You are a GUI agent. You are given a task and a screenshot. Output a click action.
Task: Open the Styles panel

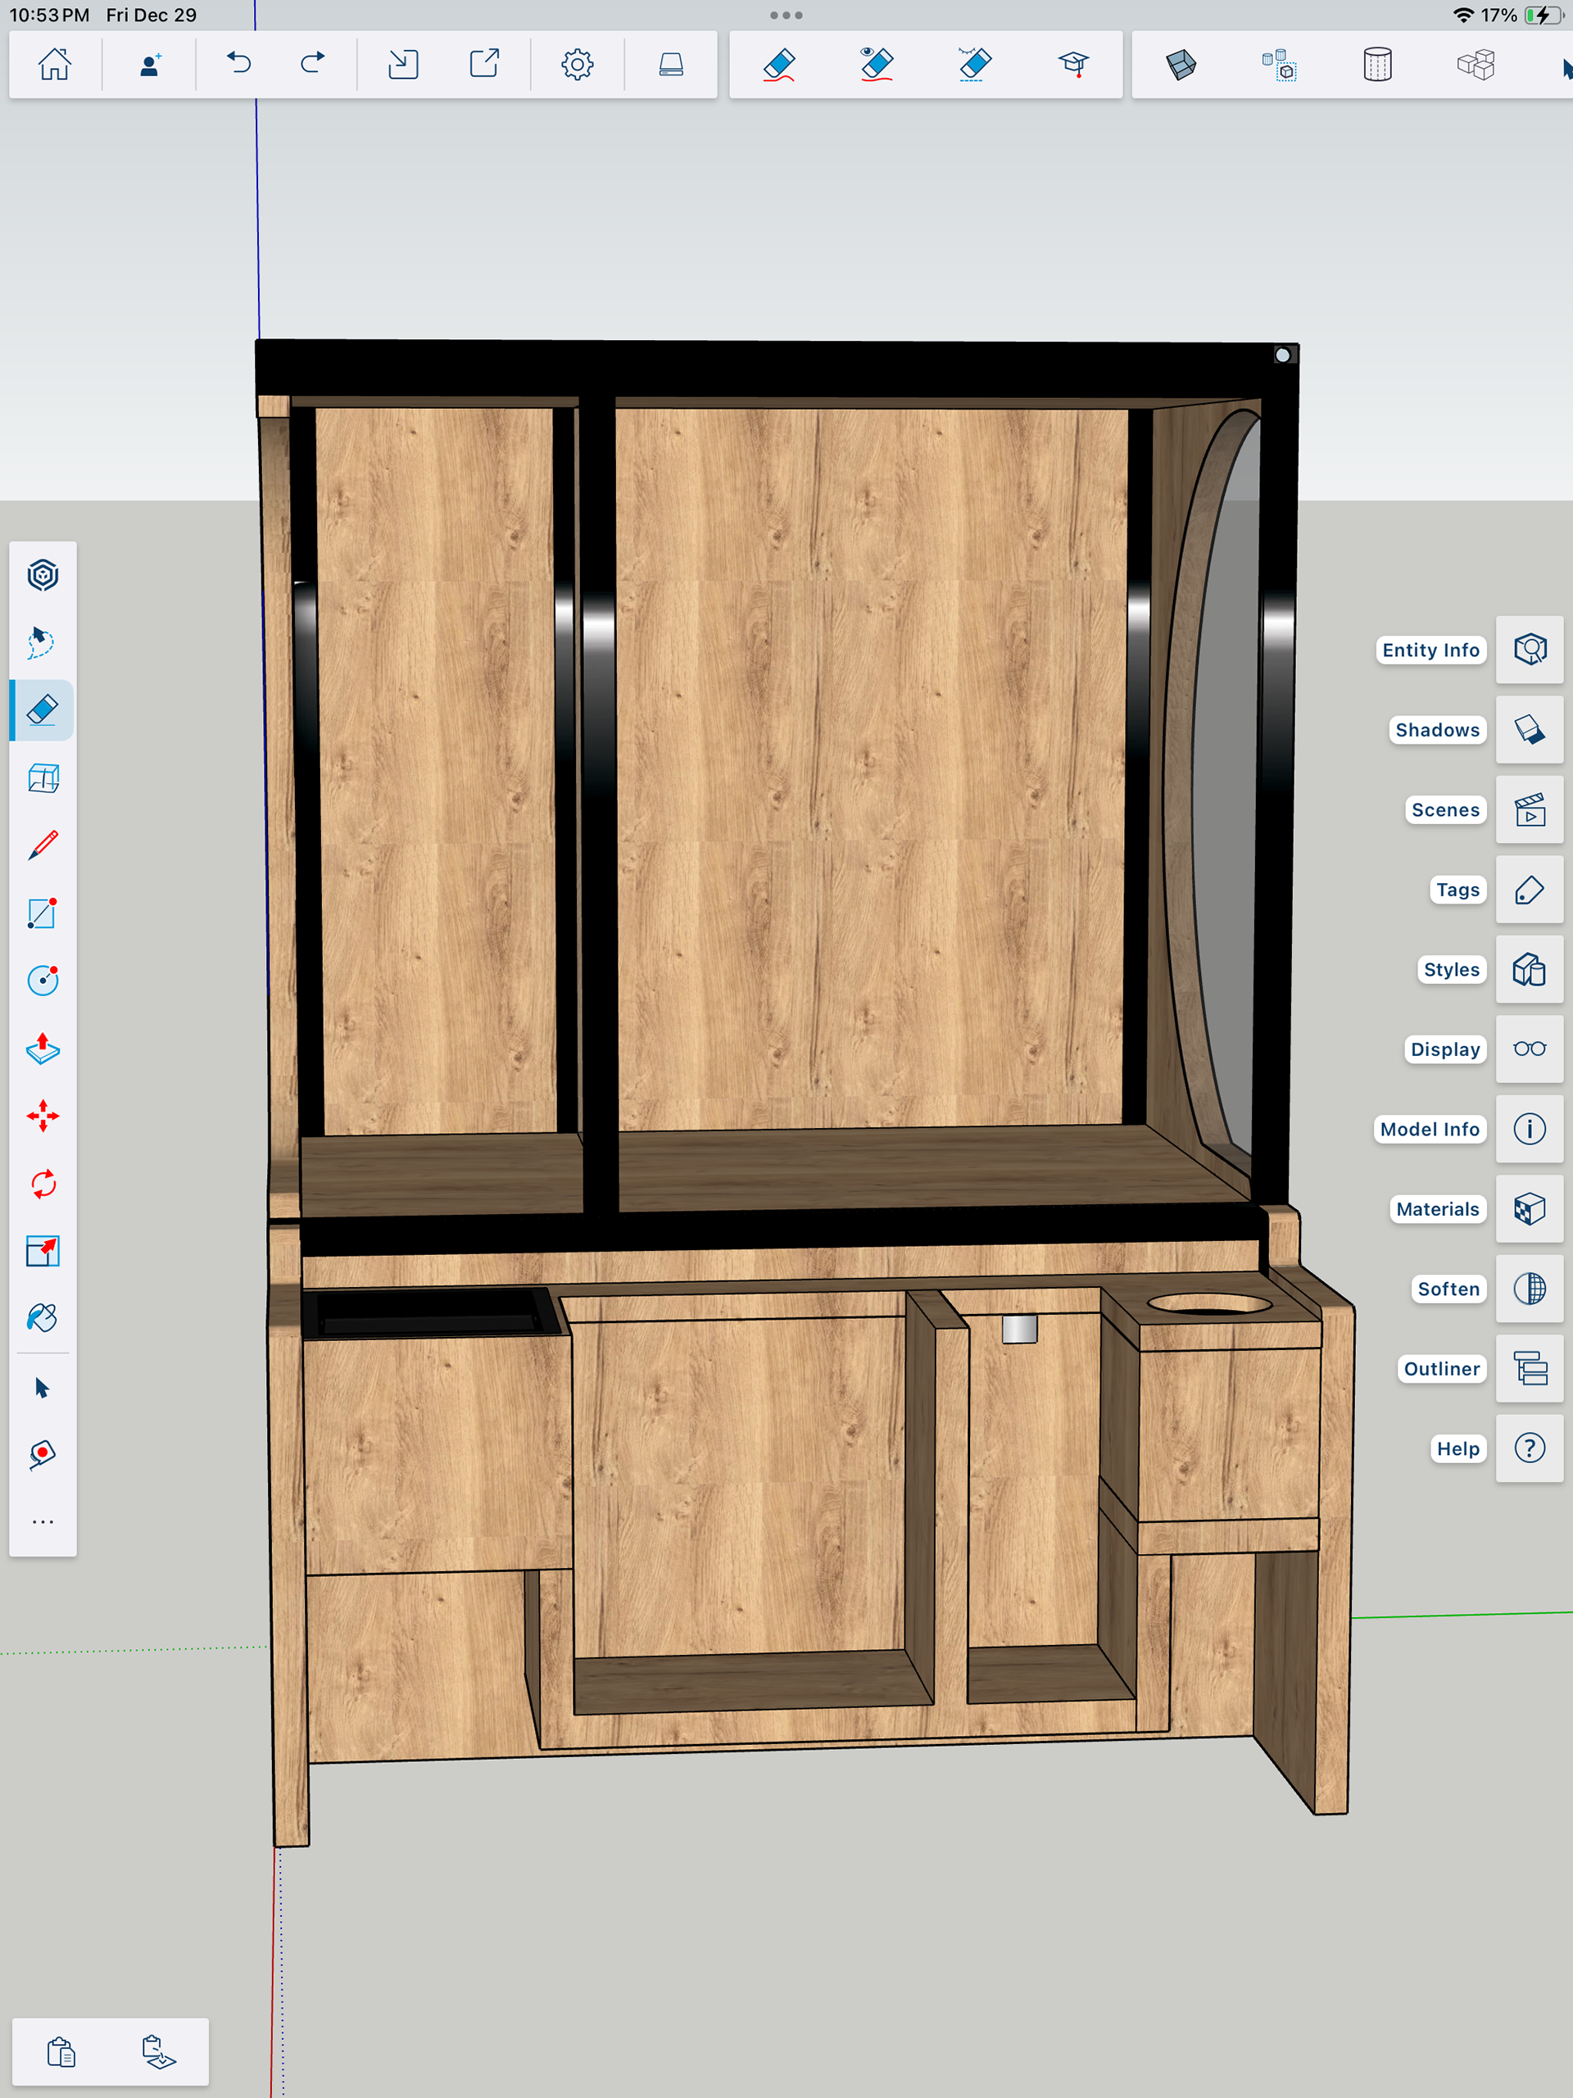click(1451, 969)
